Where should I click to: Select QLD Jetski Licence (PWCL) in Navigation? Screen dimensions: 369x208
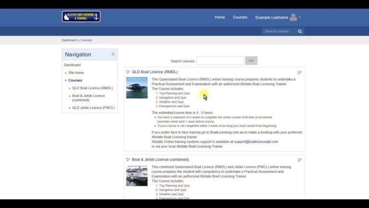tap(93, 107)
